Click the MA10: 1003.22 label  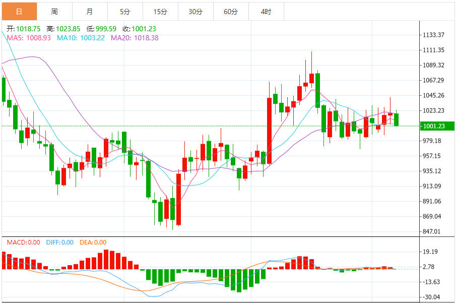click(81, 38)
